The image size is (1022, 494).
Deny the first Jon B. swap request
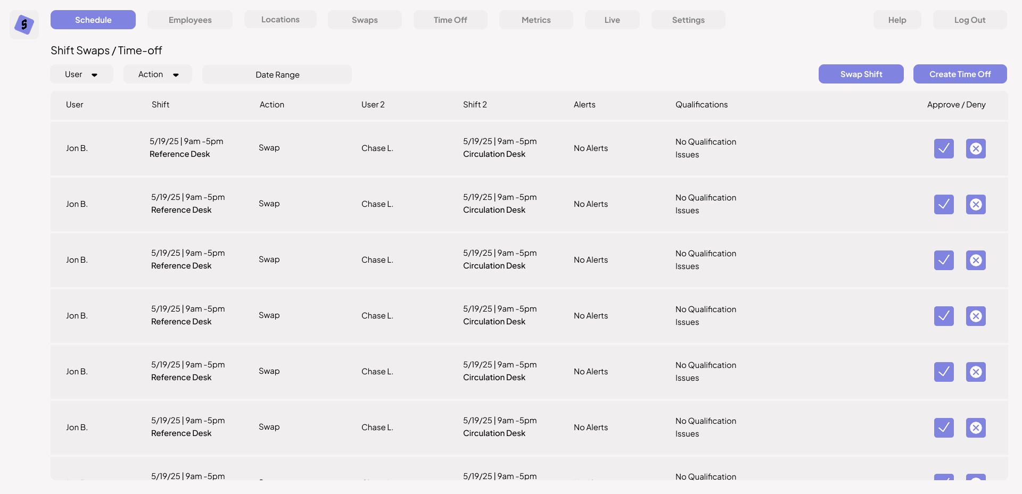pyautogui.click(x=975, y=148)
